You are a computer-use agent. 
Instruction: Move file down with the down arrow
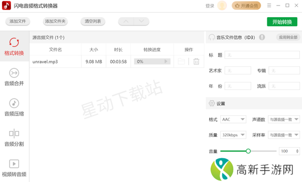141,21
